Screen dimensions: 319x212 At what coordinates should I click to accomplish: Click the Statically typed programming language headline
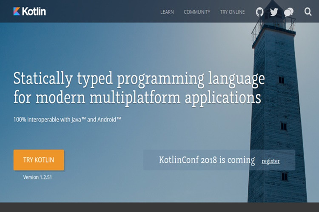pos(139,80)
